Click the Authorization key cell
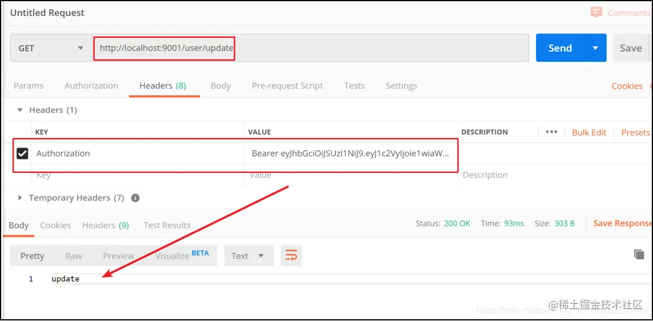Screen dimensions: 653x321 click(138, 153)
